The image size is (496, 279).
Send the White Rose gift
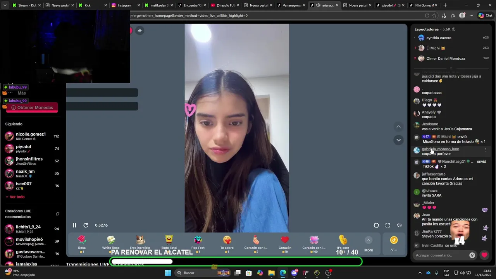click(x=111, y=244)
